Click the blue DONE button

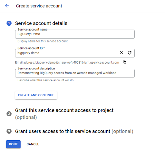point(13,144)
